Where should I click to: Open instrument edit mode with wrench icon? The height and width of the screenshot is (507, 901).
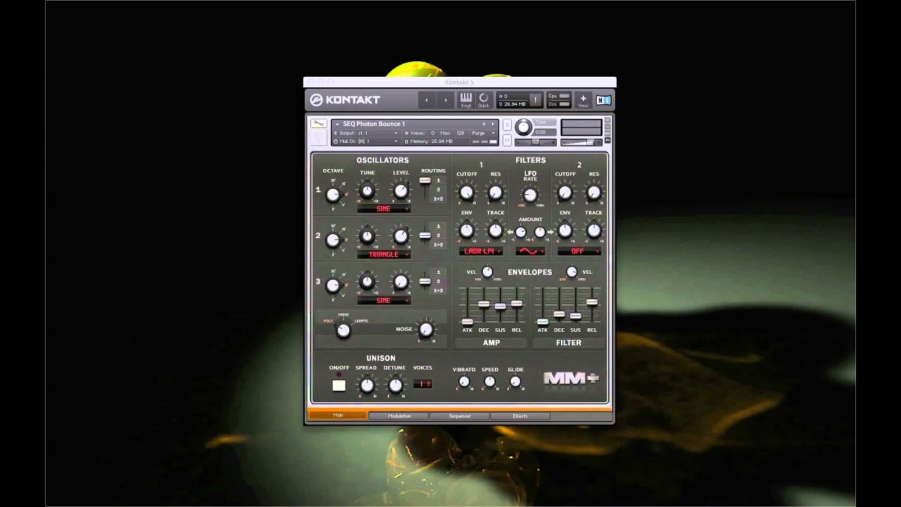click(x=318, y=124)
